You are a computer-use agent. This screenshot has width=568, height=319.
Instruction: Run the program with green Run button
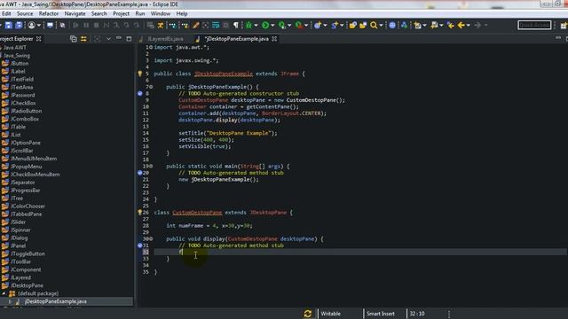265,25
